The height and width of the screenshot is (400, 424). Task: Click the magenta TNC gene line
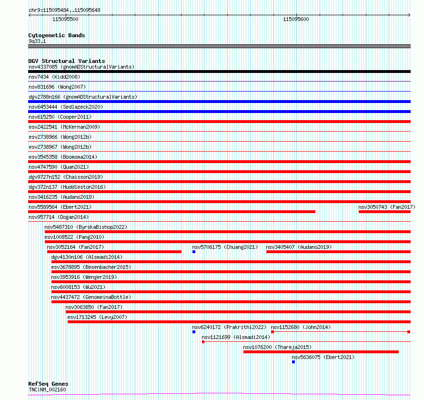(x=219, y=394)
